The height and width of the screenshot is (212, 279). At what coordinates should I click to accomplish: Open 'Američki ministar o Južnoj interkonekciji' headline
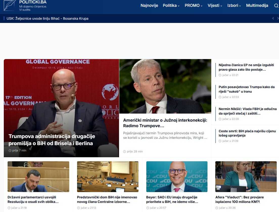(x=165, y=123)
